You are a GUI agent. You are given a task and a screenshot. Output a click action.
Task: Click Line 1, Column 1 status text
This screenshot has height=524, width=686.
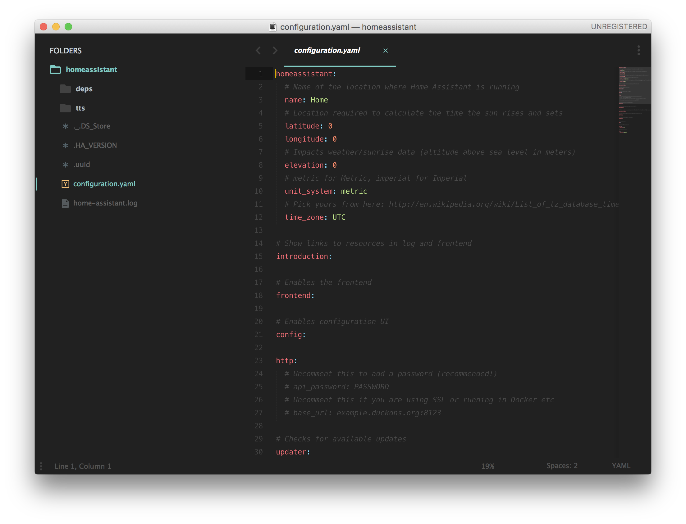[83, 466]
